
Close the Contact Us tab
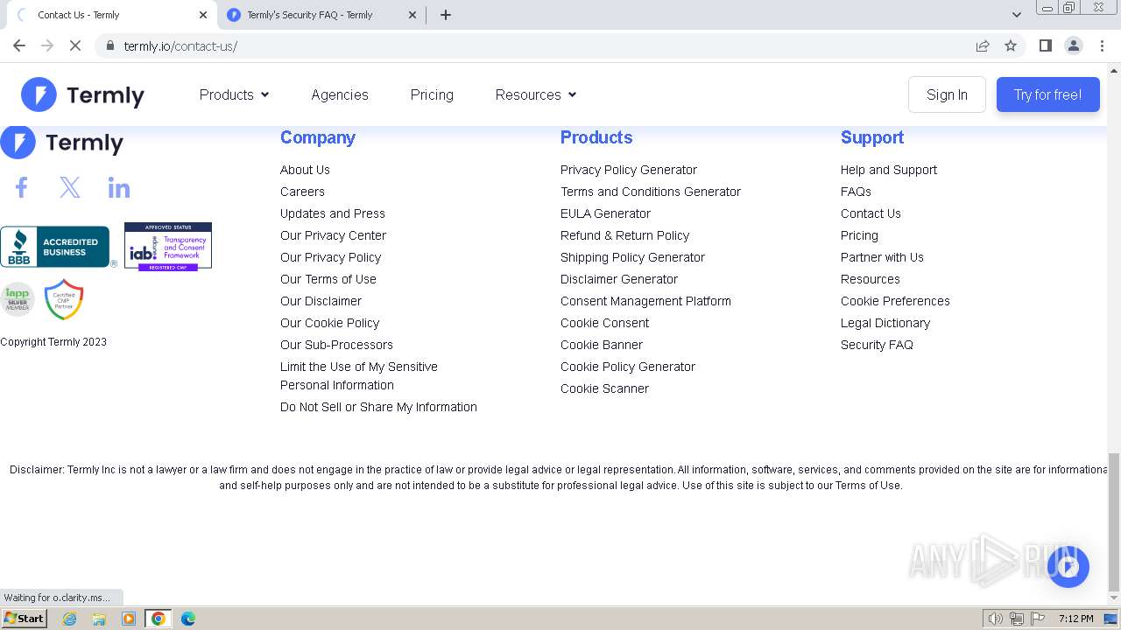(x=202, y=15)
